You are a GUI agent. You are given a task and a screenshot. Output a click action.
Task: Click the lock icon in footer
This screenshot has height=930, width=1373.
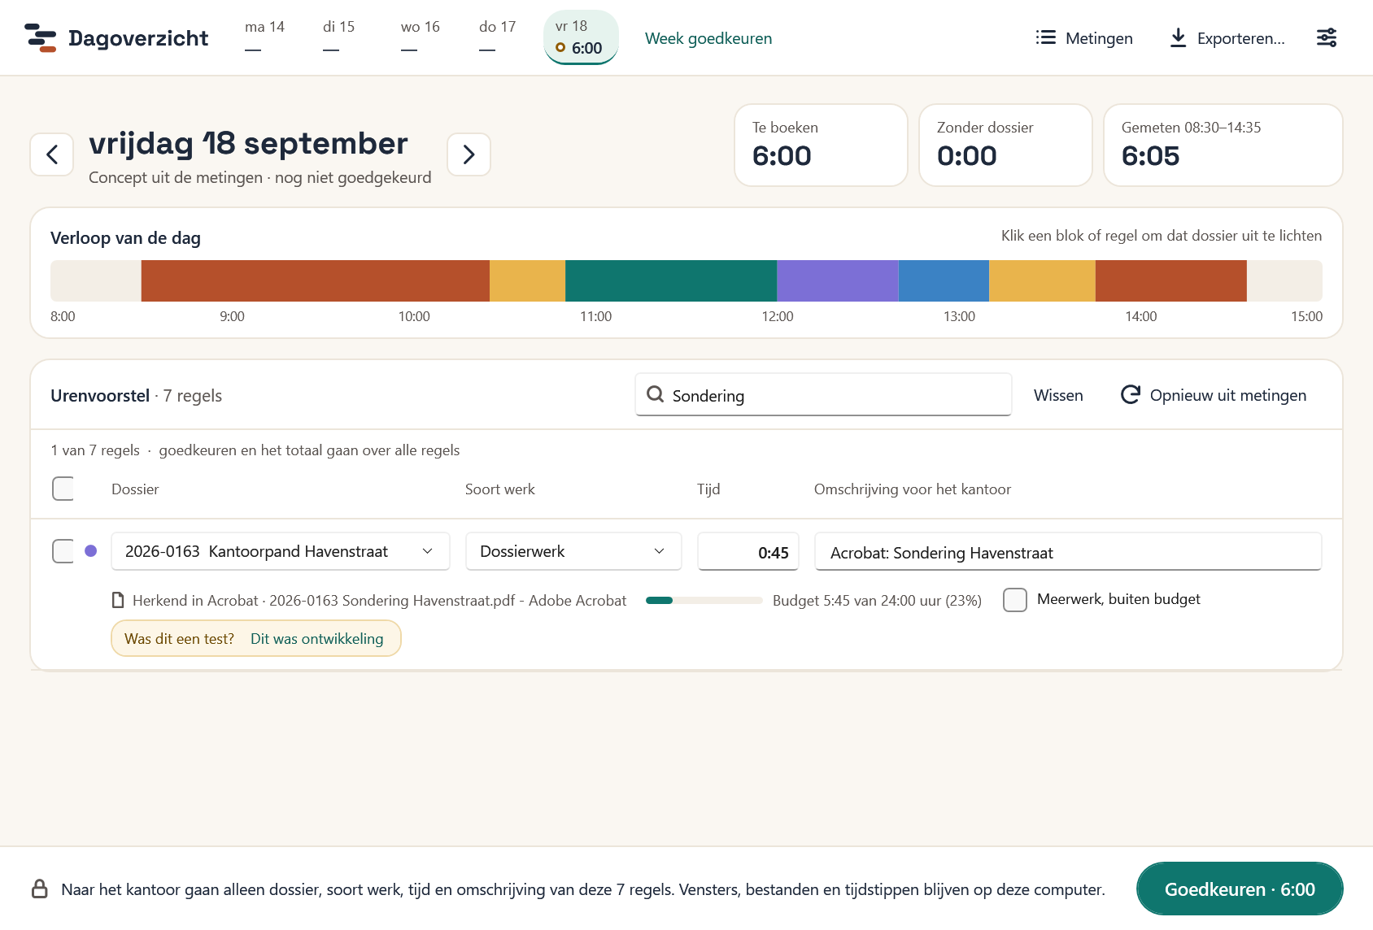39,889
